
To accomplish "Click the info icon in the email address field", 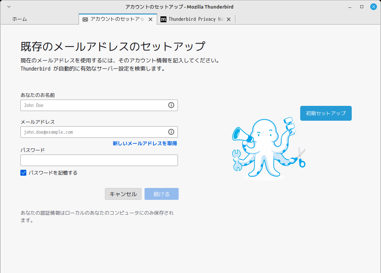I will [x=171, y=132].
